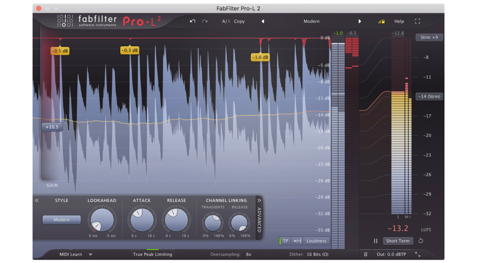Close the FabFilter Pro-L 2 window
477x263 pixels.
pos(39,8)
